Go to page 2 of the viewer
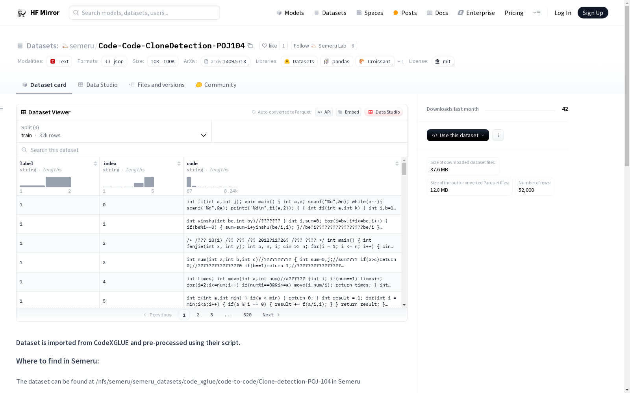630x393 pixels. (198, 315)
